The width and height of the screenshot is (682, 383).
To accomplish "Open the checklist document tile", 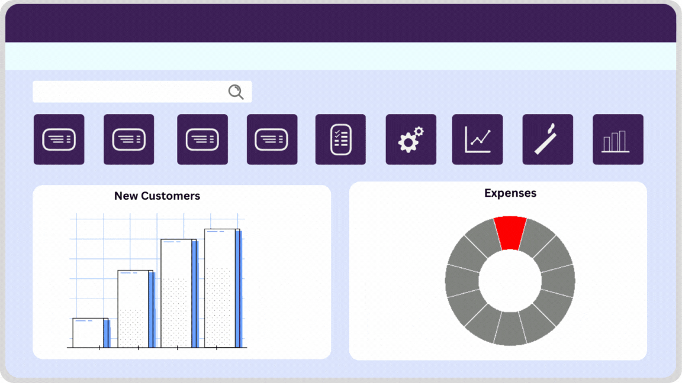I will coord(340,139).
